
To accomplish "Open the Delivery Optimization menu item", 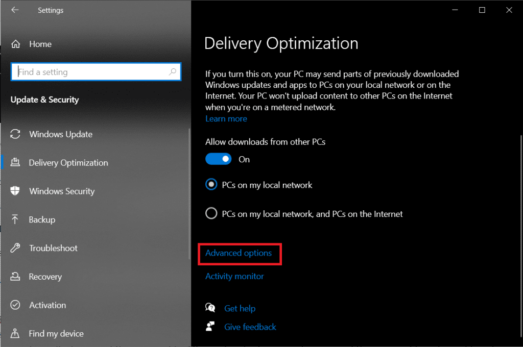I will point(68,163).
